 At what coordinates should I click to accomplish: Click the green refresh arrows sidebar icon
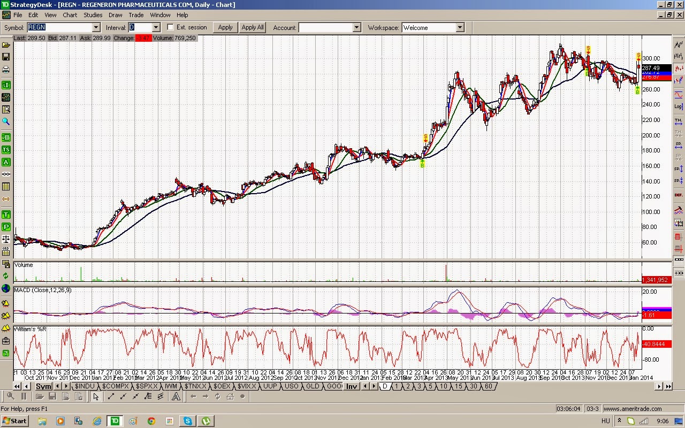[x=6, y=276]
